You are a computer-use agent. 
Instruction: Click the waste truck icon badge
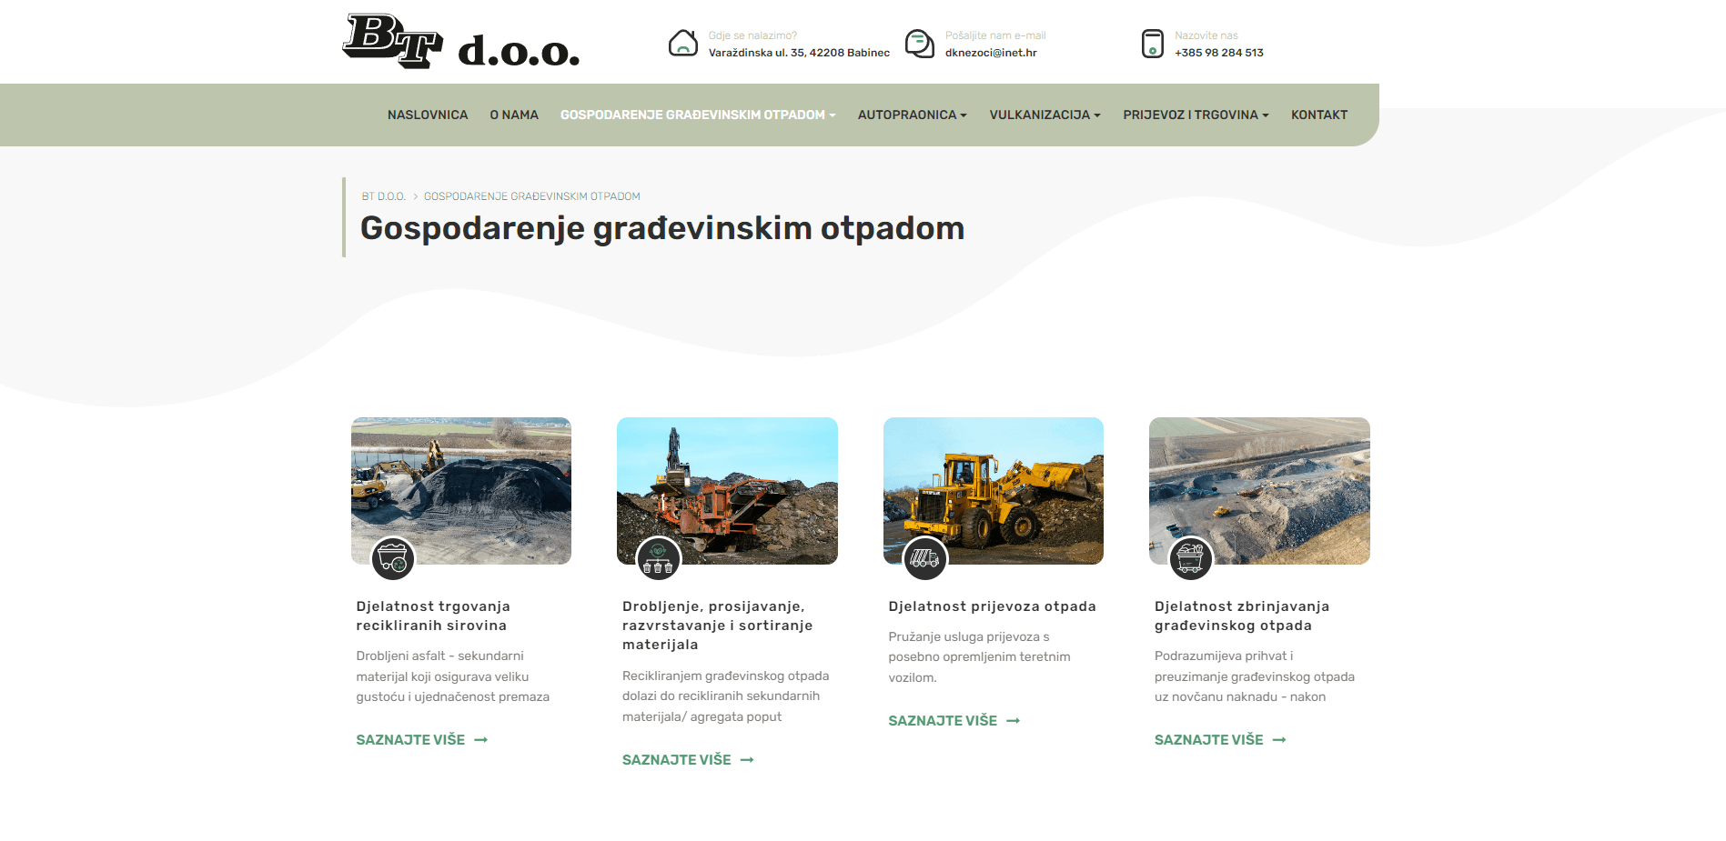925,558
